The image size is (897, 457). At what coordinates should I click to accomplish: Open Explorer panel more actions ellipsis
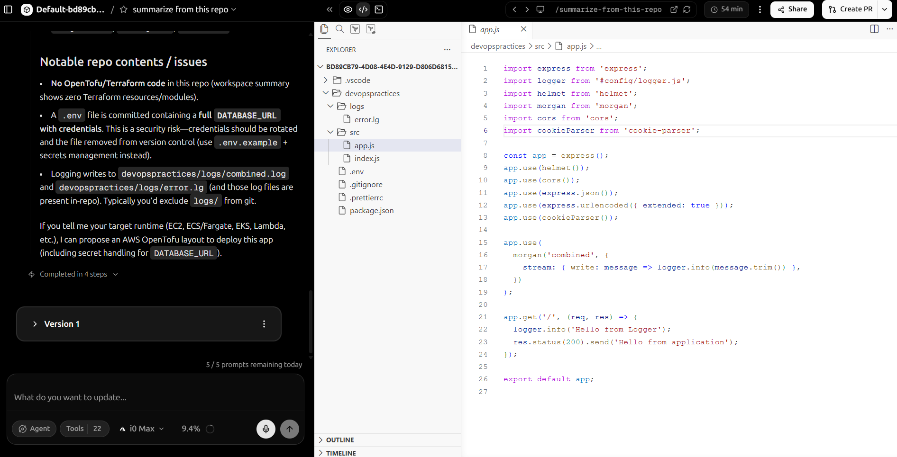coord(447,50)
